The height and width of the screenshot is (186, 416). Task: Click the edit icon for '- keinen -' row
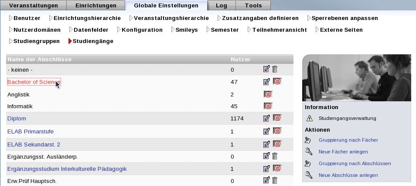coord(266,69)
